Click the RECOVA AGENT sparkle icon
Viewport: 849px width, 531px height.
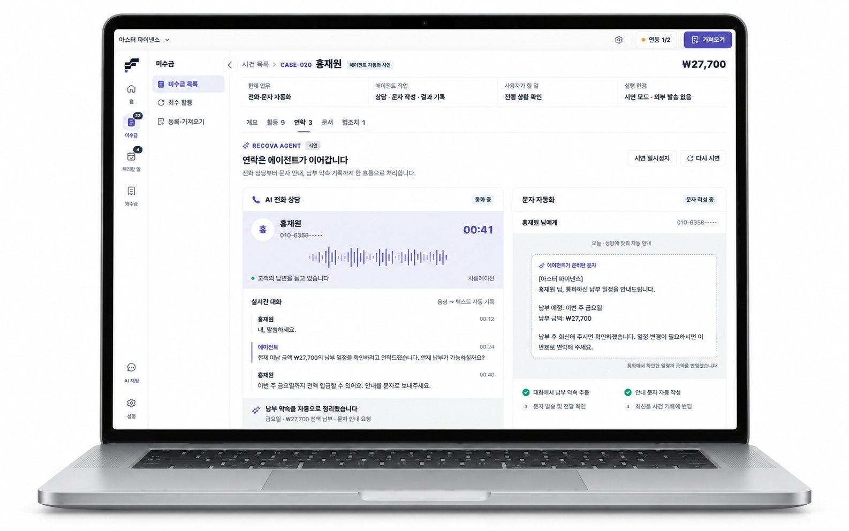pyautogui.click(x=246, y=146)
